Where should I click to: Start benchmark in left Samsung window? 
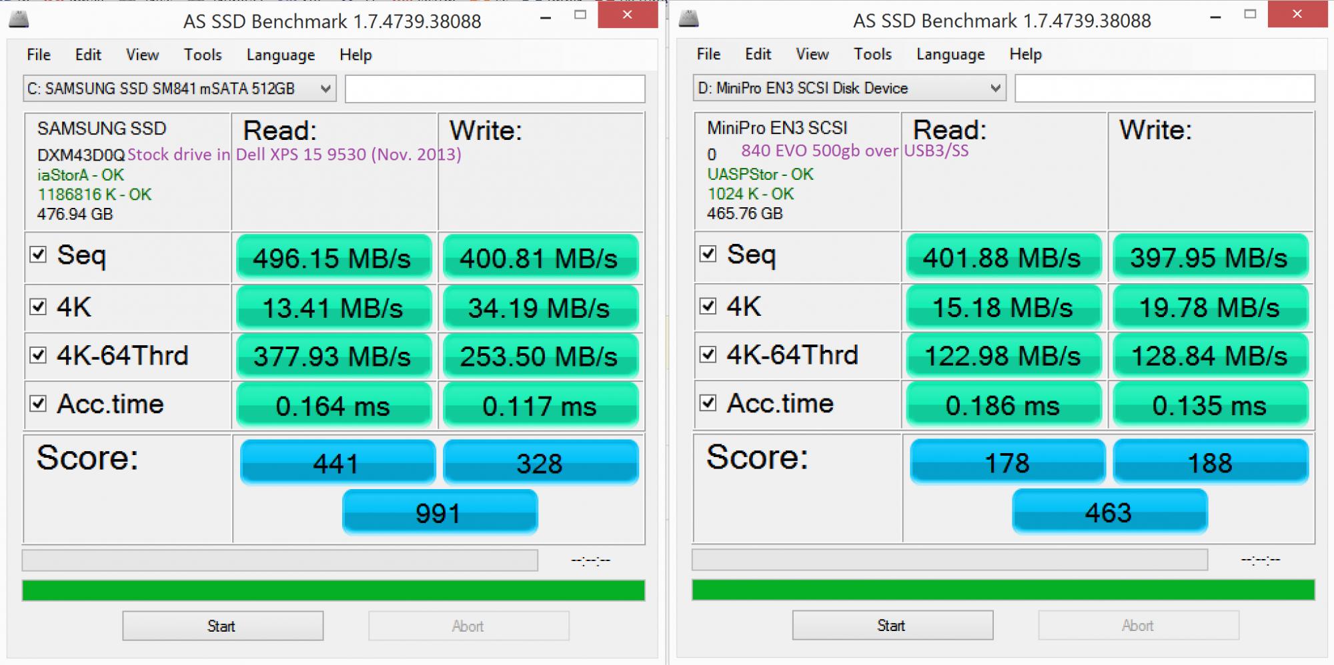coord(223,626)
